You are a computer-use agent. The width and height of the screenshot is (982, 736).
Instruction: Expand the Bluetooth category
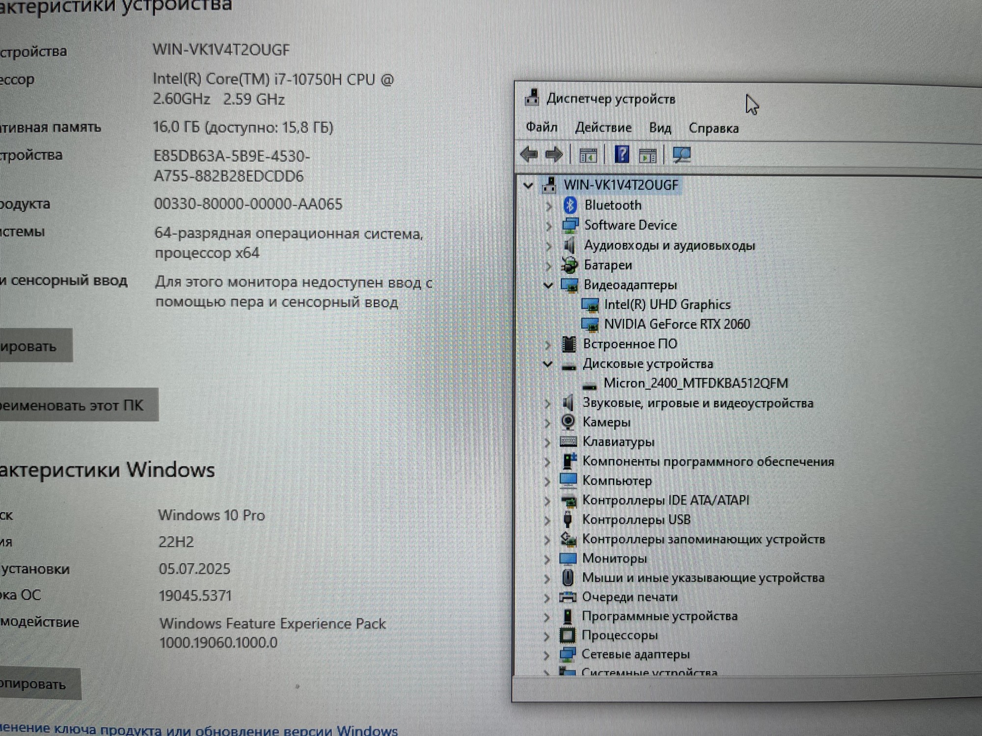[549, 206]
